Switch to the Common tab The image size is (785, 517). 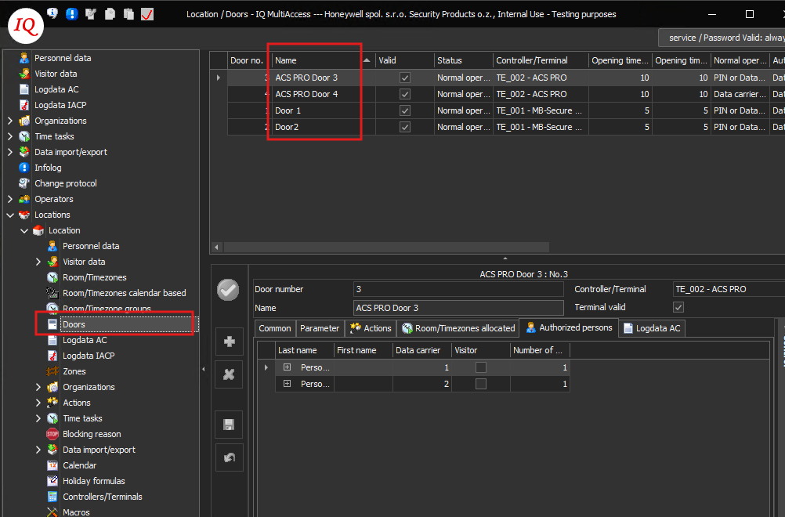click(x=275, y=328)
